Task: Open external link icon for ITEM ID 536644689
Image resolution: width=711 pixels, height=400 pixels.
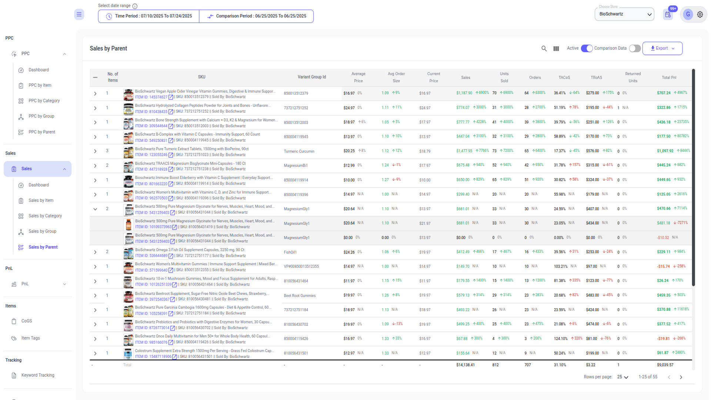Action: pyautogui.click(x=171, y=256)
